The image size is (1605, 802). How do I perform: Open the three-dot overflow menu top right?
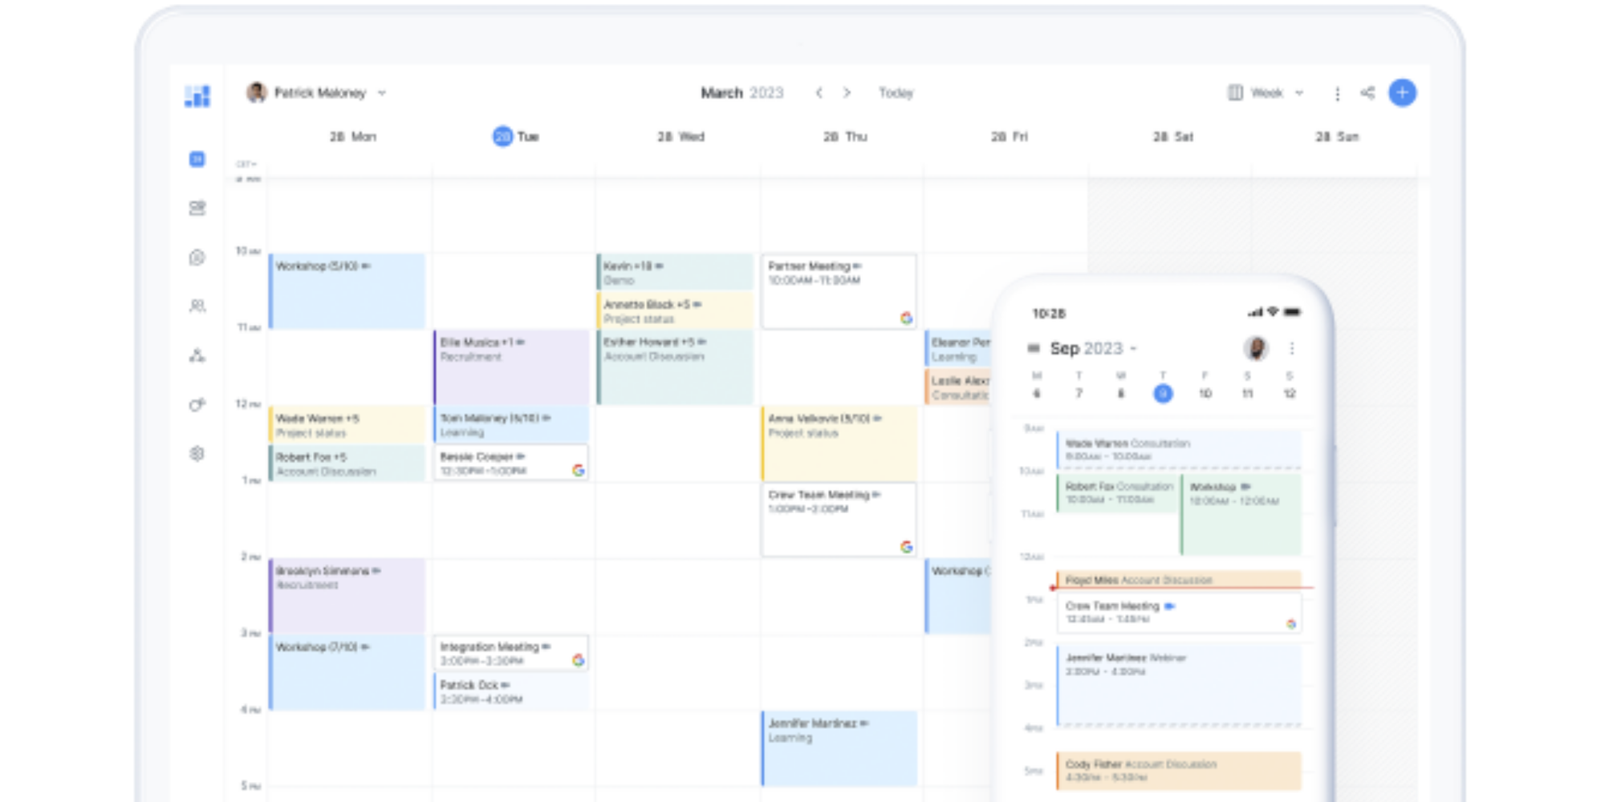[x=1338, y=93]
